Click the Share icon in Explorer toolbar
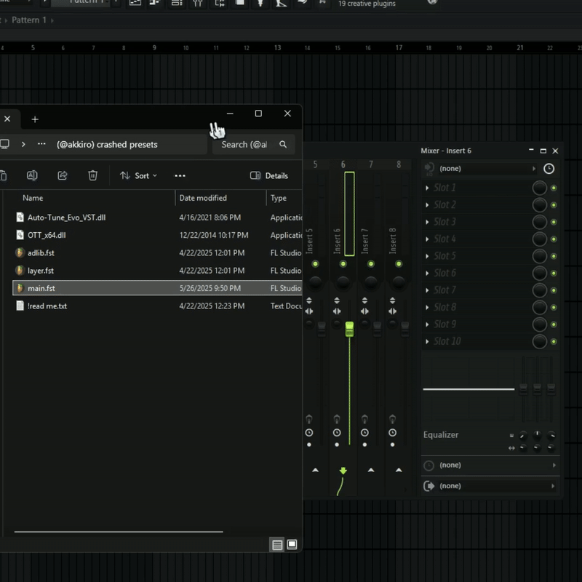582x582 pixels. pyautogui.click(x=63, y=175)
